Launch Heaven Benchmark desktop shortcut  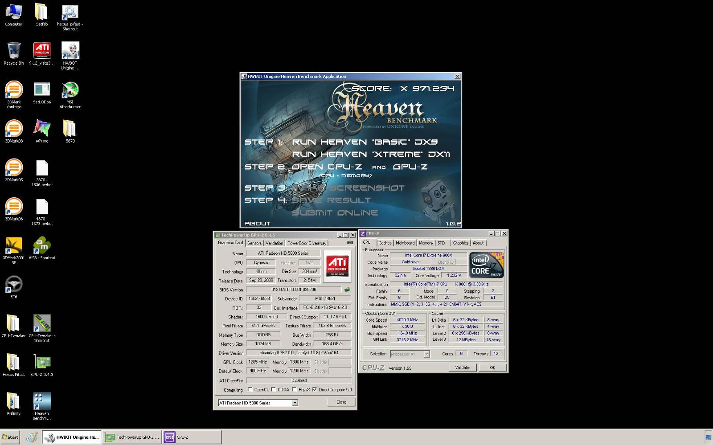(42, 406)
